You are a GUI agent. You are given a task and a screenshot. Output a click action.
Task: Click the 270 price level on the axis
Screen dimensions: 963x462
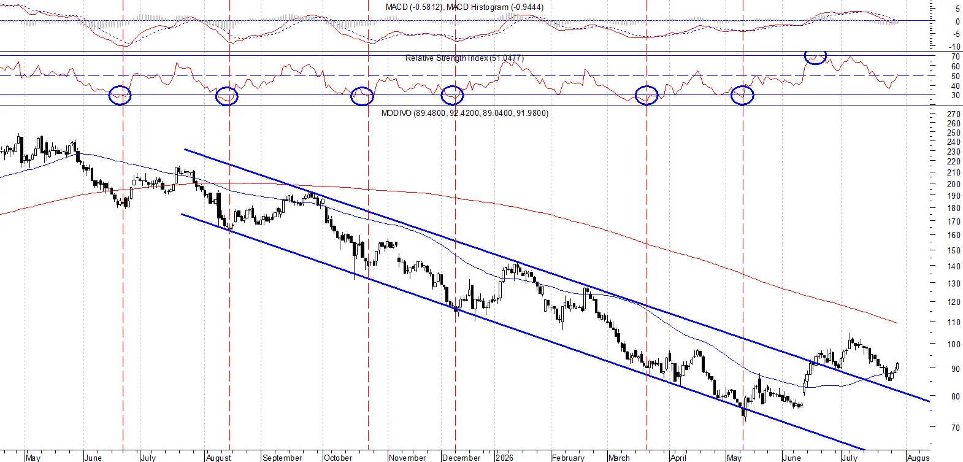click(x=954, y=114)
